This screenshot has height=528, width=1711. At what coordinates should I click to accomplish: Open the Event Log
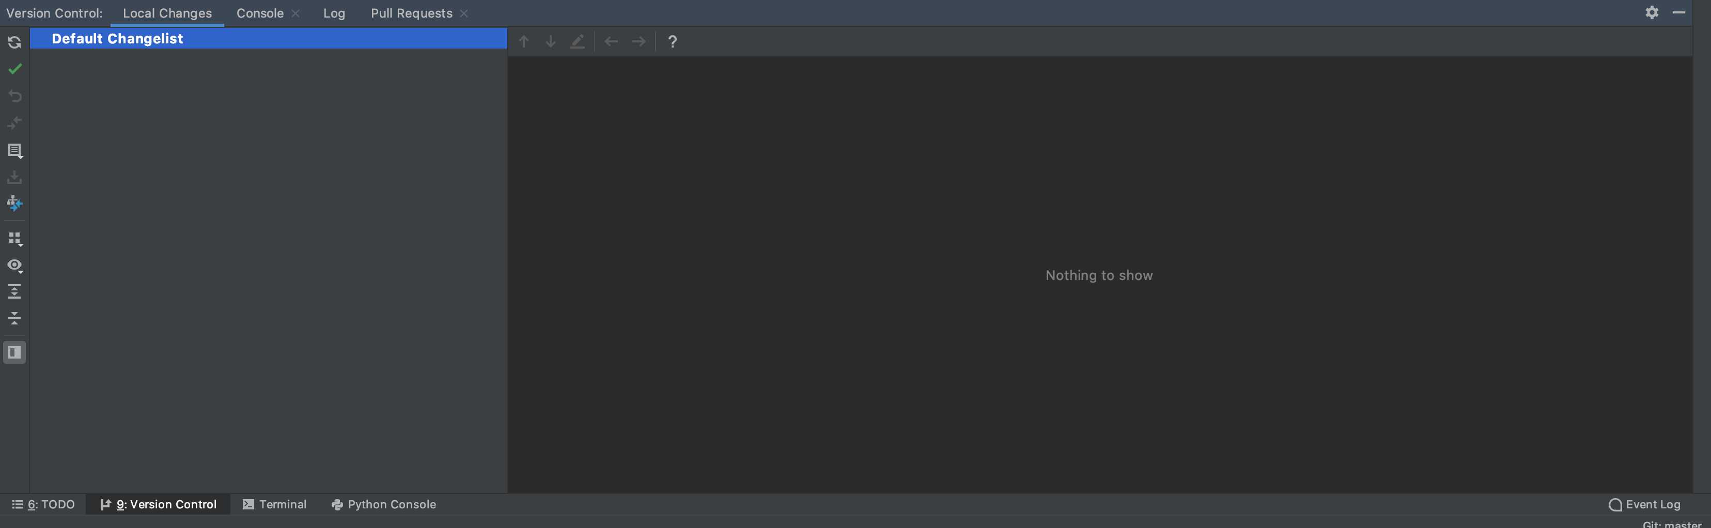click(1644, 504)
